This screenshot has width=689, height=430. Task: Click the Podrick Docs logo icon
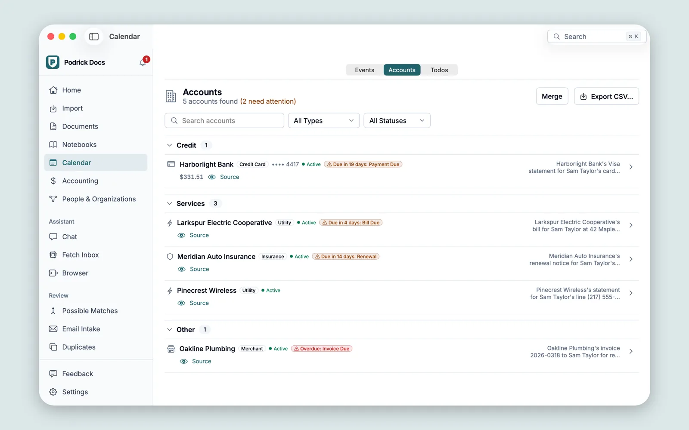click(x=53, y=62)
